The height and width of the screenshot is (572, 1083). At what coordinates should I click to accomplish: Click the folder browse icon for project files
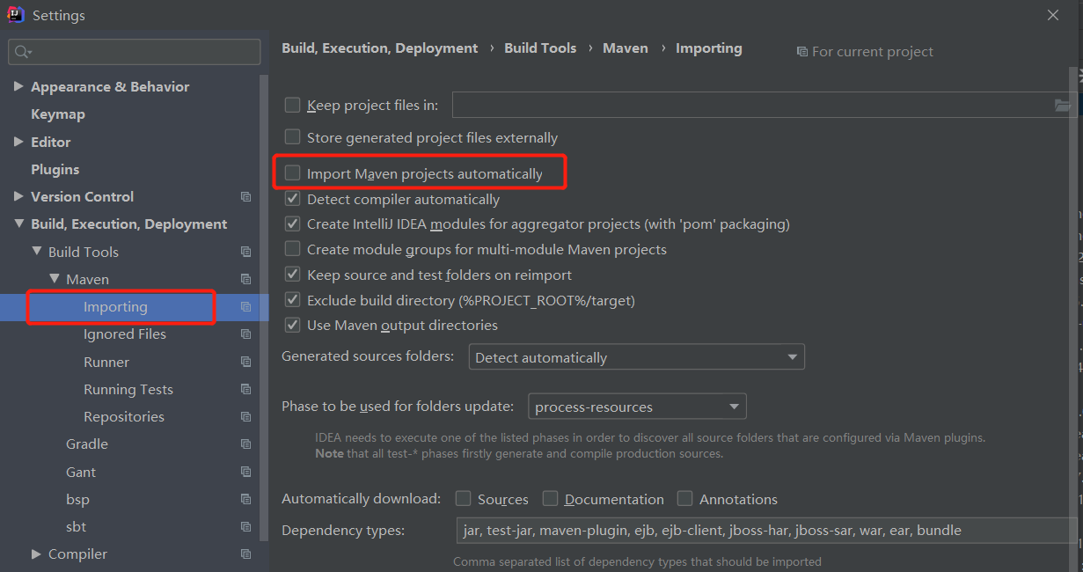(x=1064, y=106)
